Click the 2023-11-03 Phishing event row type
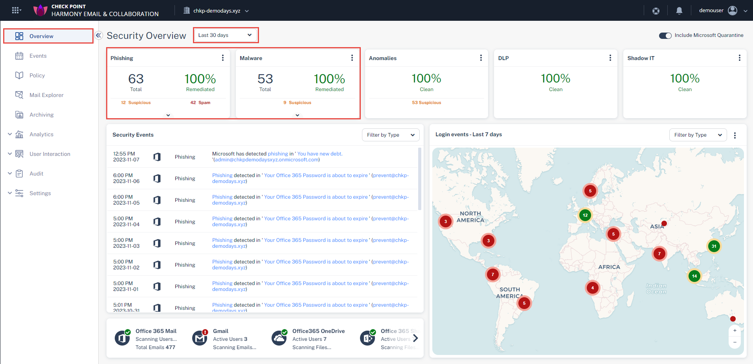The width and height of the screenshot is (753, 364). click(185, 243)
